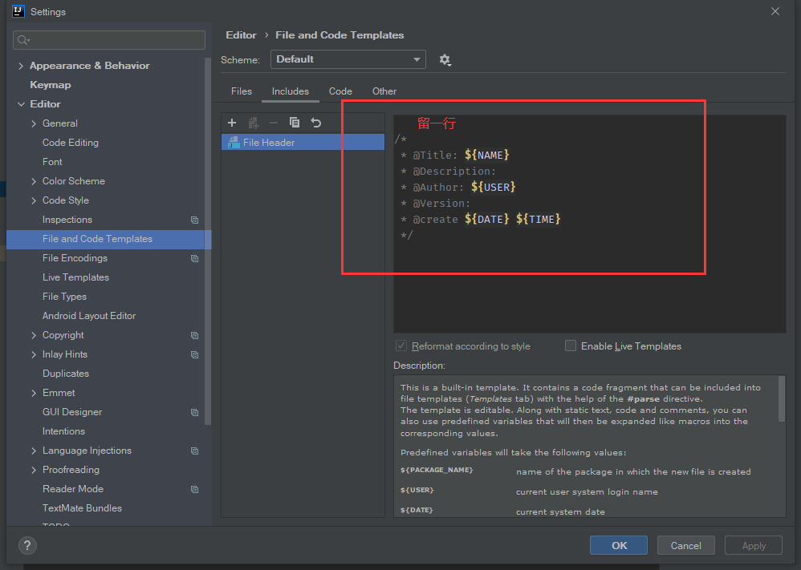Click the Apply button
Viewport: 801px width, 570px height.
[754, 545]
